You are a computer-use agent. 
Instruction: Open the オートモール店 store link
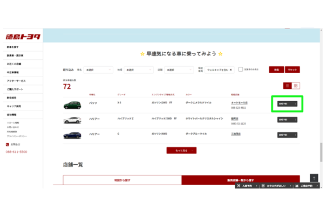(239, 103)
